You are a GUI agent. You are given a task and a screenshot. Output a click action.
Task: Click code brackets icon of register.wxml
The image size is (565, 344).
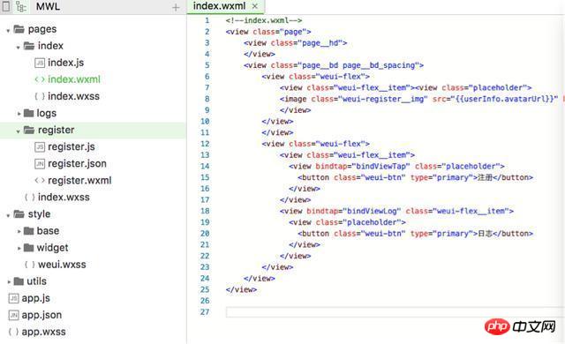pyautogui.click(x=40, y=180)
